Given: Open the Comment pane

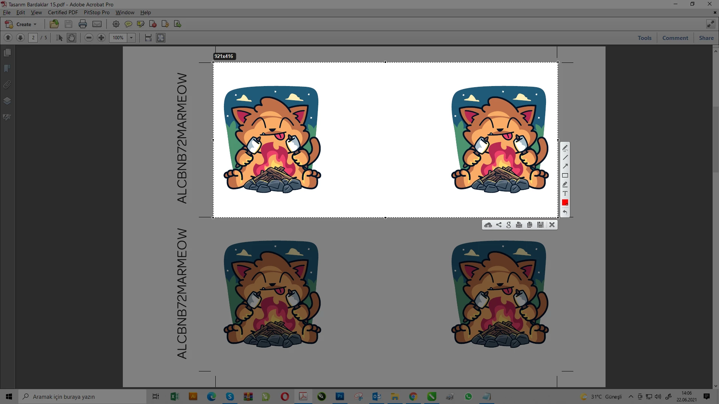Looking at the screenshot, I should (675, 38).
